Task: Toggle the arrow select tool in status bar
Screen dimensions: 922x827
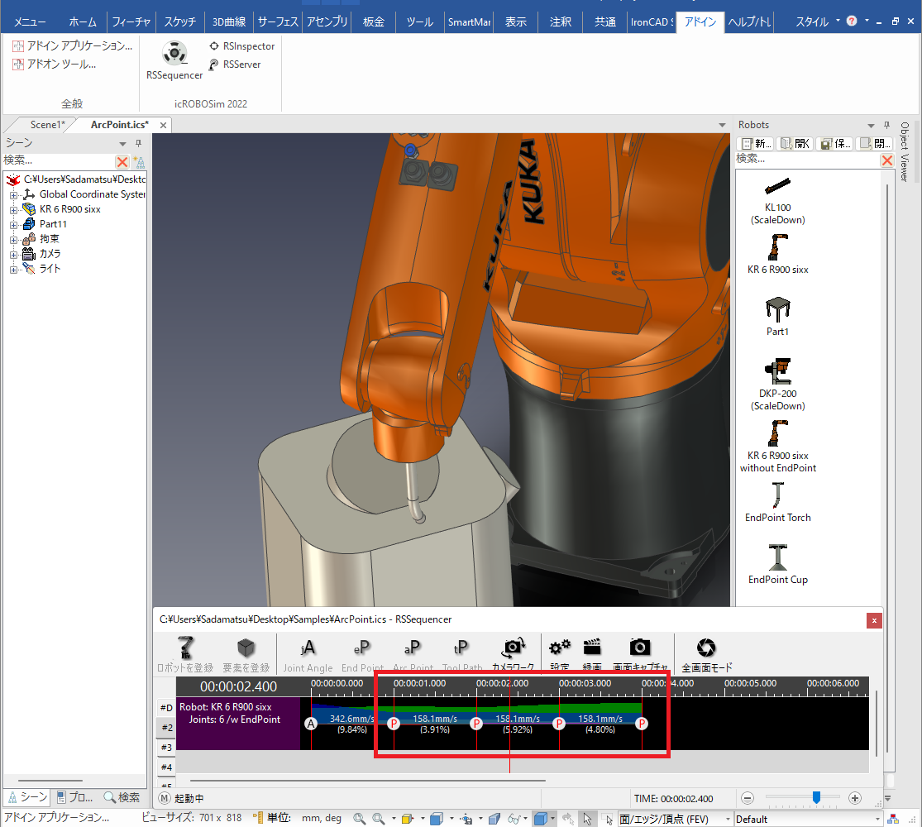Action: coord(587,819)
